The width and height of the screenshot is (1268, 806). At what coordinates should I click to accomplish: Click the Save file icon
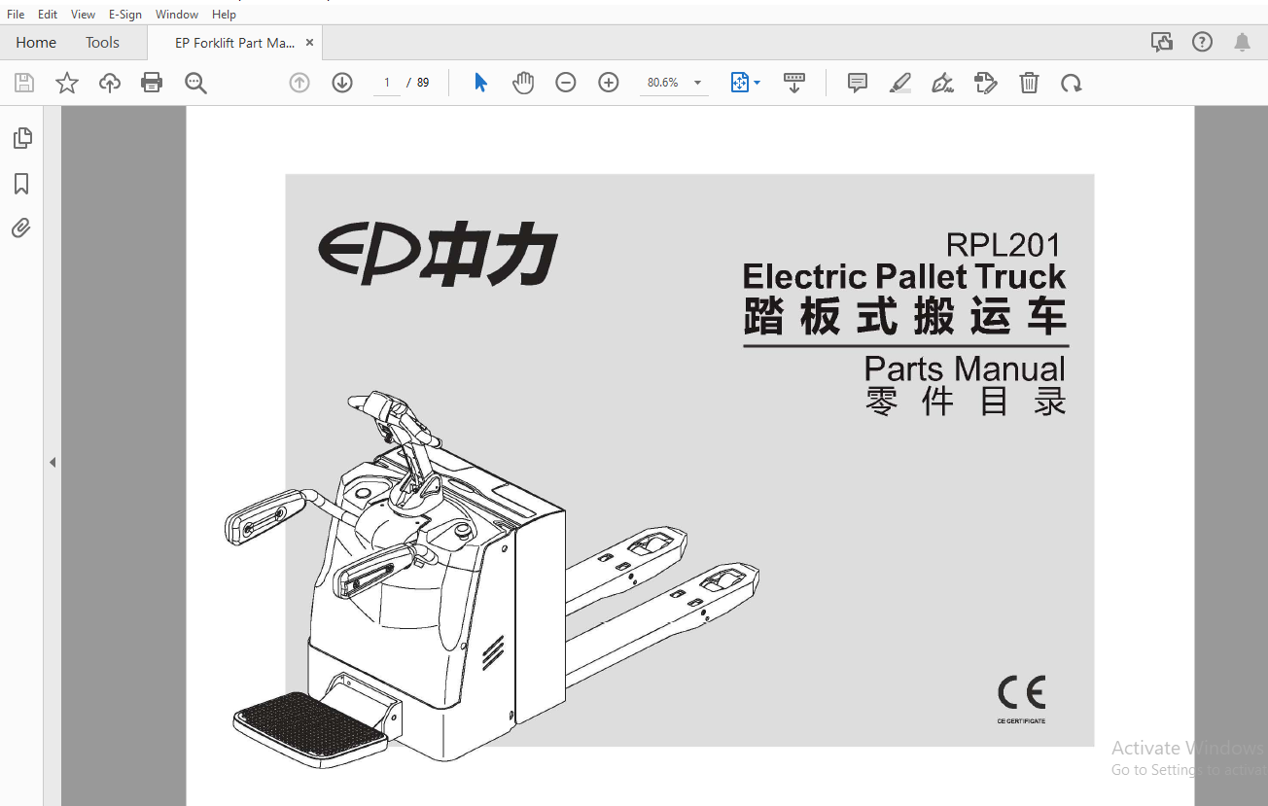[24, 83]
